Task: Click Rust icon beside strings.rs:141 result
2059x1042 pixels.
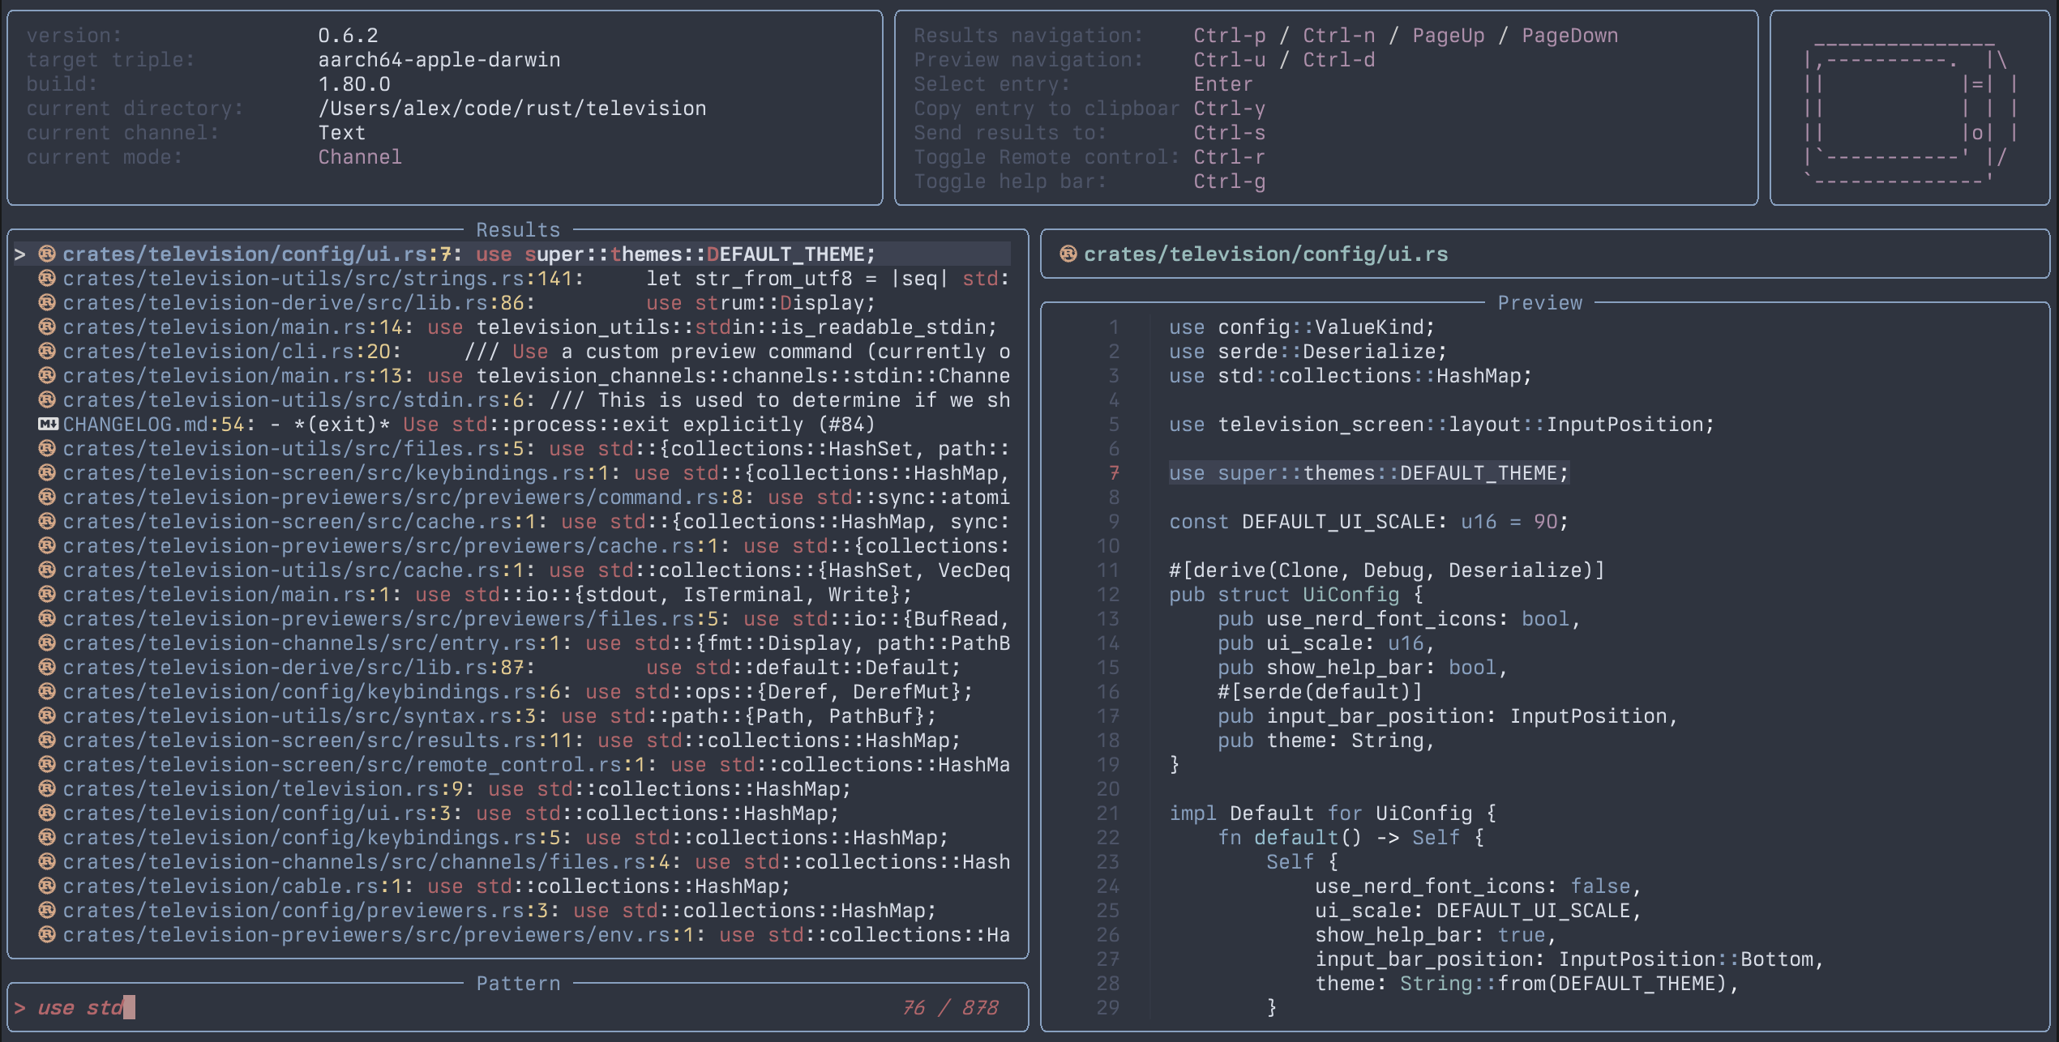Action: (47, 279)
